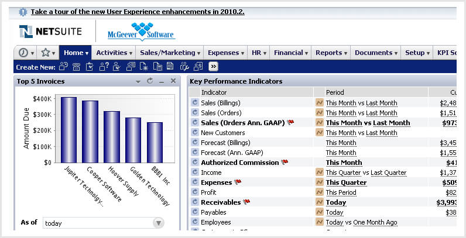Click the Jupiter Technology bar in chart

pos(68,130)
